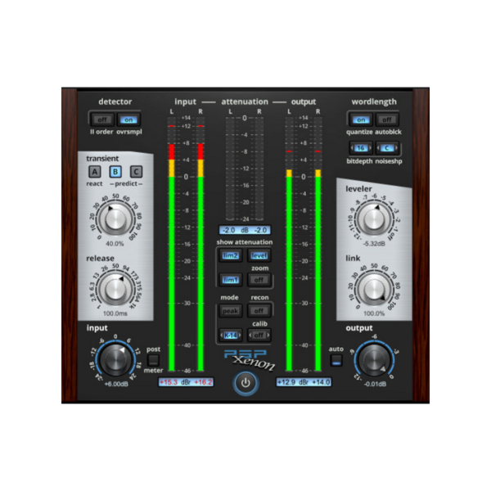
Task: Click the attenuation -2.0 dB readout
Action: pos(245,230)
